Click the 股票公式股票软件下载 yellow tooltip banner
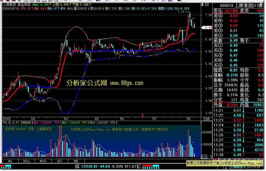This screenshot has width=266, height=171. pos(225,163)
